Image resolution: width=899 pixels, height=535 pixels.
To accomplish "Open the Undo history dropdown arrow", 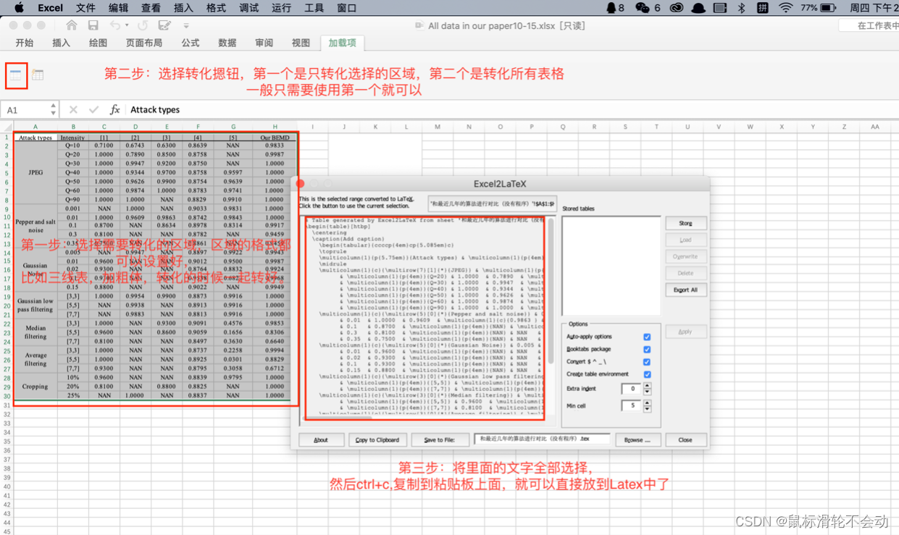I will point(127,26).
